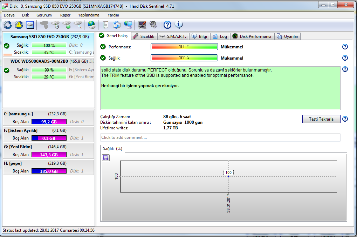Click help icon beside Performans bar
The height and width of the screenshot is (237, 357).
(x=345, y=47)
